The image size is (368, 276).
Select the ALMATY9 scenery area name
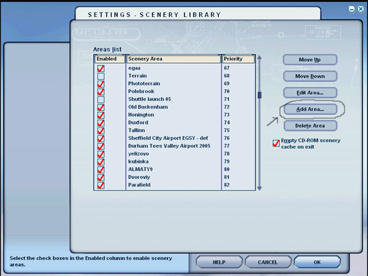tap(140, 169)
